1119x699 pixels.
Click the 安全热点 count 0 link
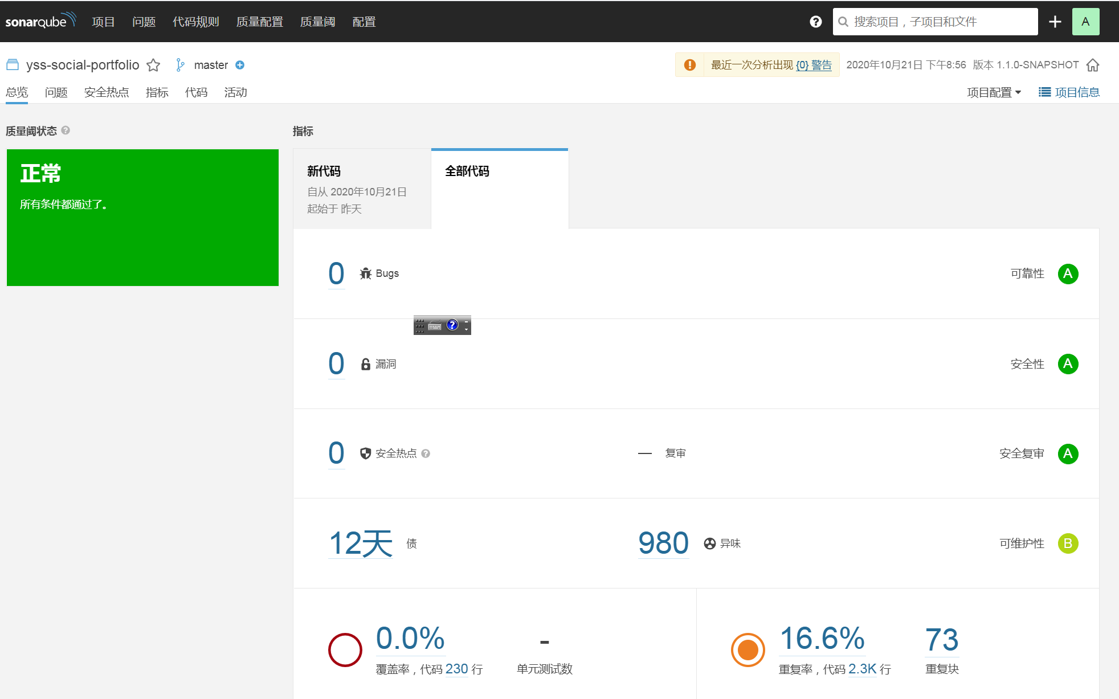336,453
